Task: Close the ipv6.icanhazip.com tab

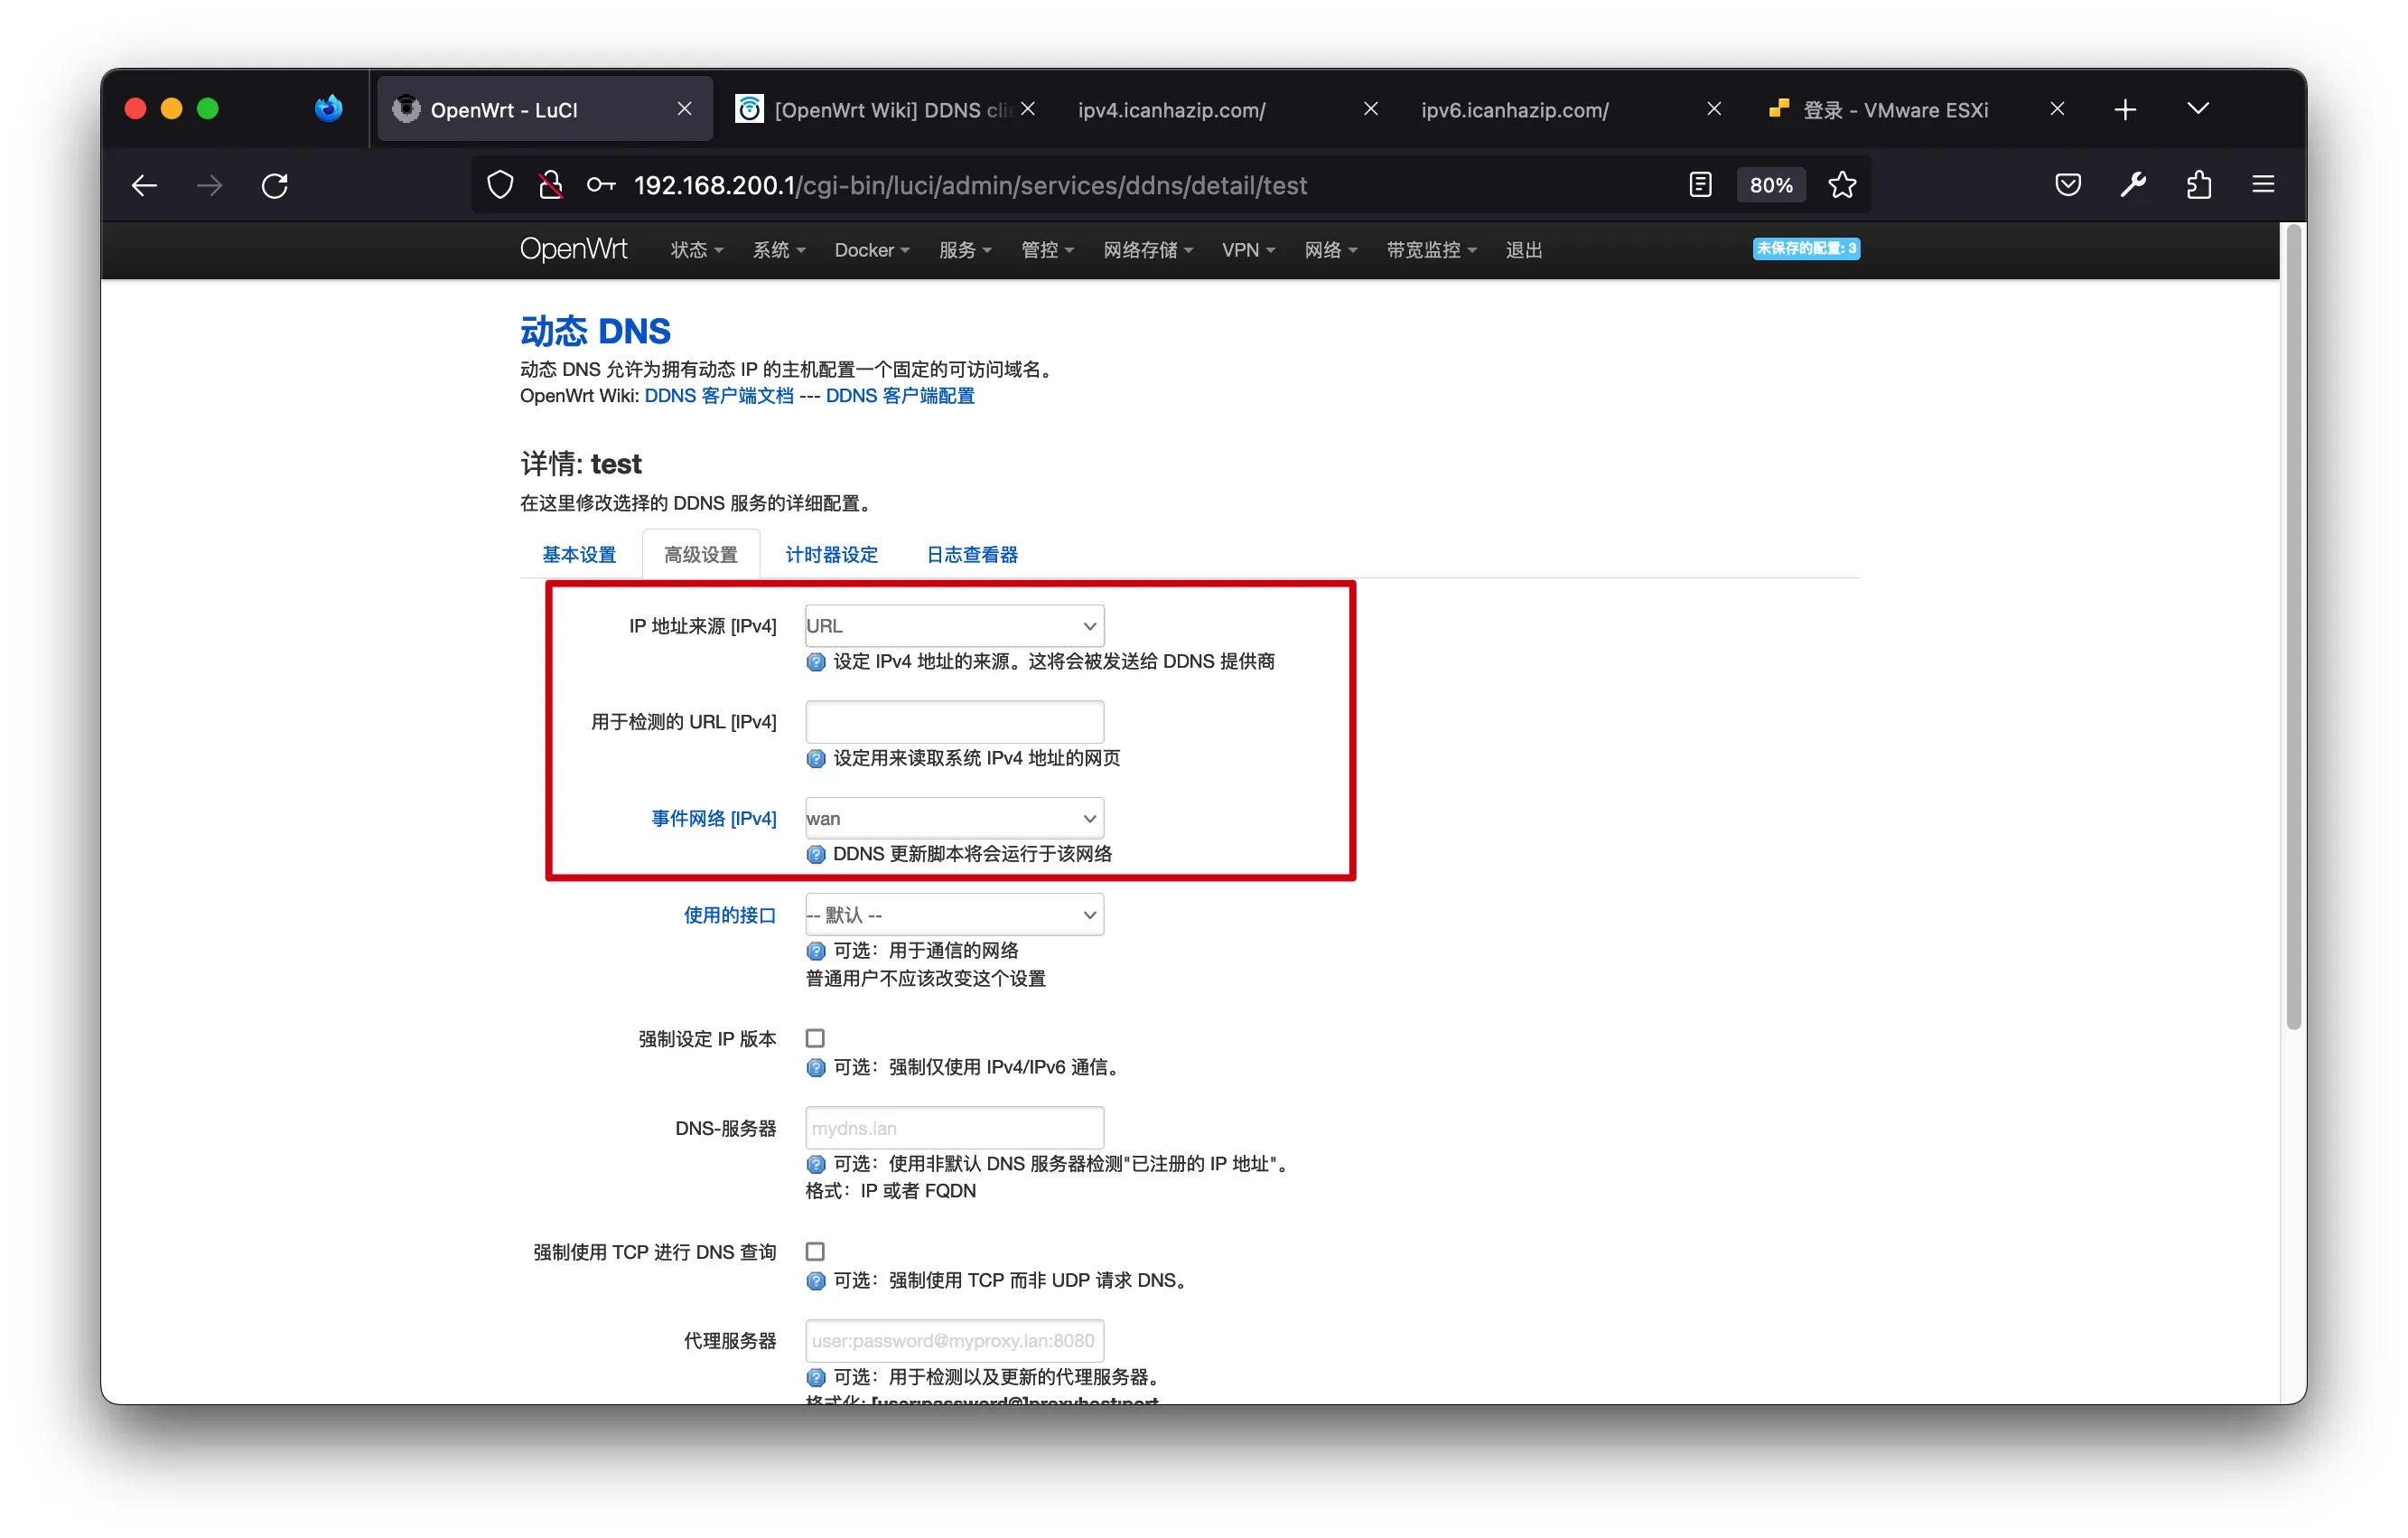Action: (1714, 108)
